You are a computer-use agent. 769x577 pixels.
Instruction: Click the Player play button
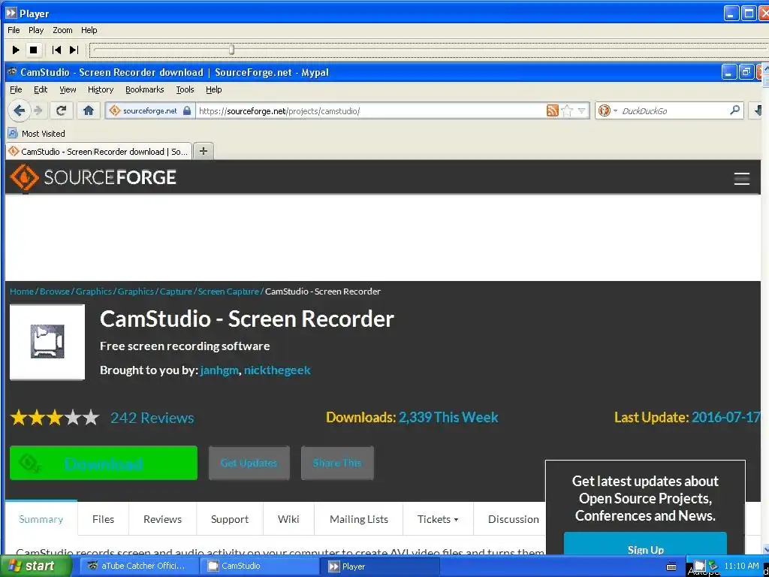16,50
